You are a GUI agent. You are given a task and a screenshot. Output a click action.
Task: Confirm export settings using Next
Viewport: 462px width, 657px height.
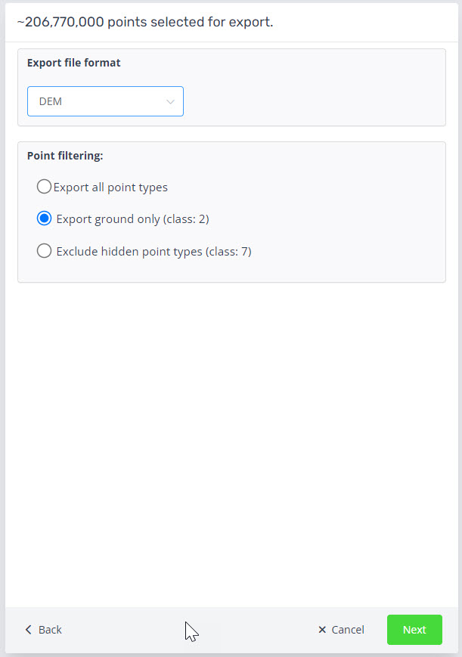[414, 629]
